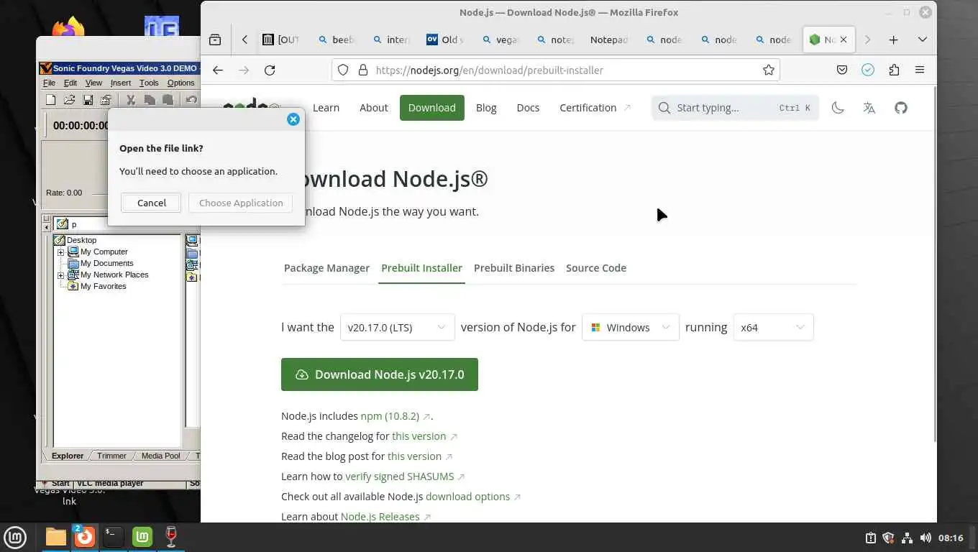The image size is (978, 552).
Task: Open the v20.17.0 (LTS) version dropdown
Action: [x=398, y=327]
